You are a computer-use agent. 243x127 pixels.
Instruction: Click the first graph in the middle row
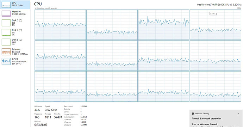(60, 55)
